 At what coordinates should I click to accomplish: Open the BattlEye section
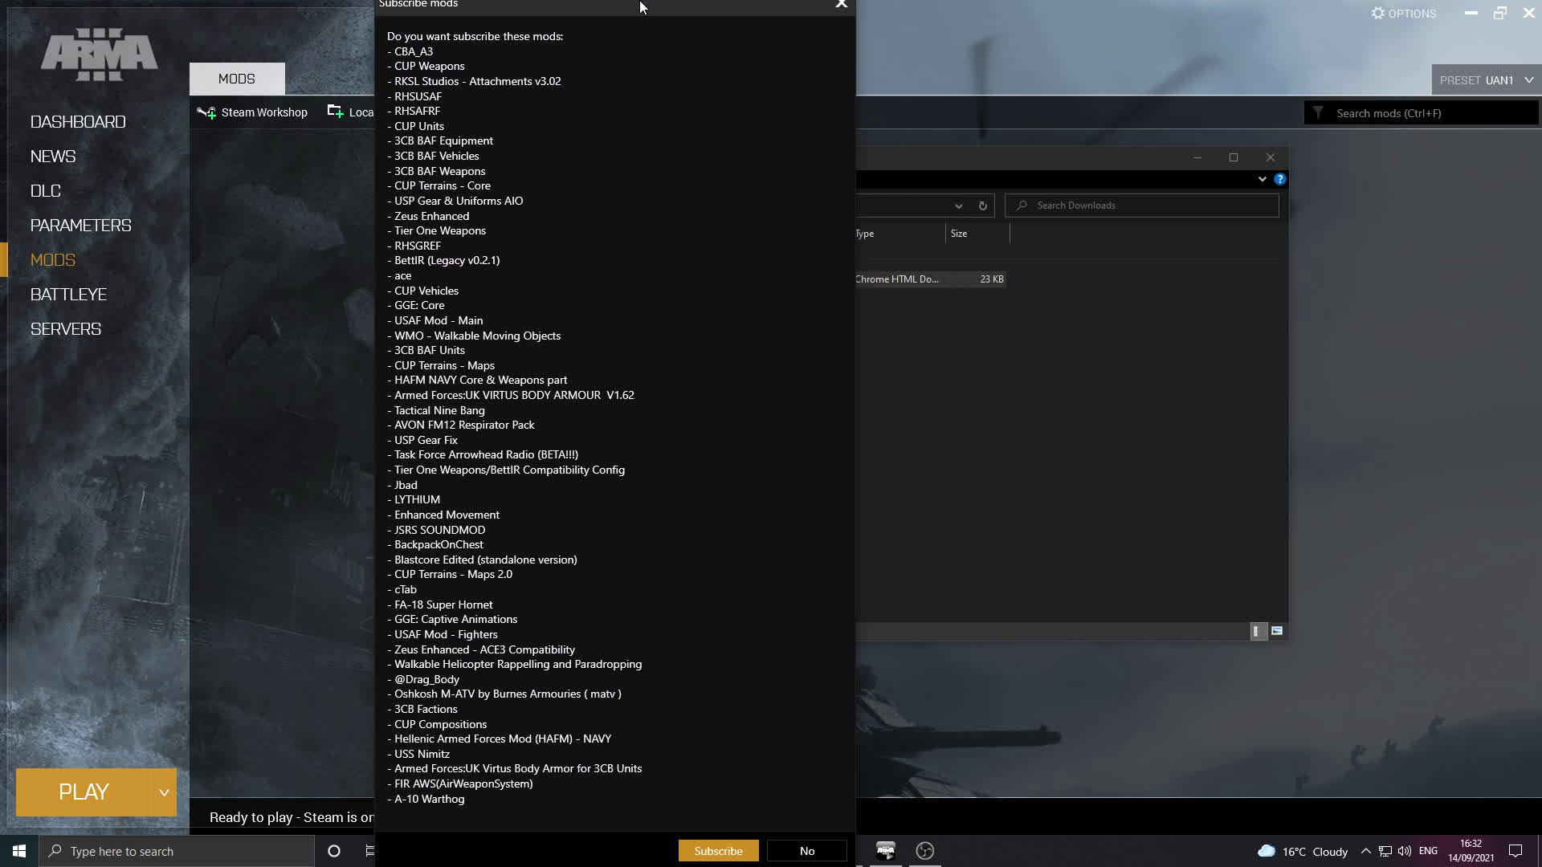68,295
